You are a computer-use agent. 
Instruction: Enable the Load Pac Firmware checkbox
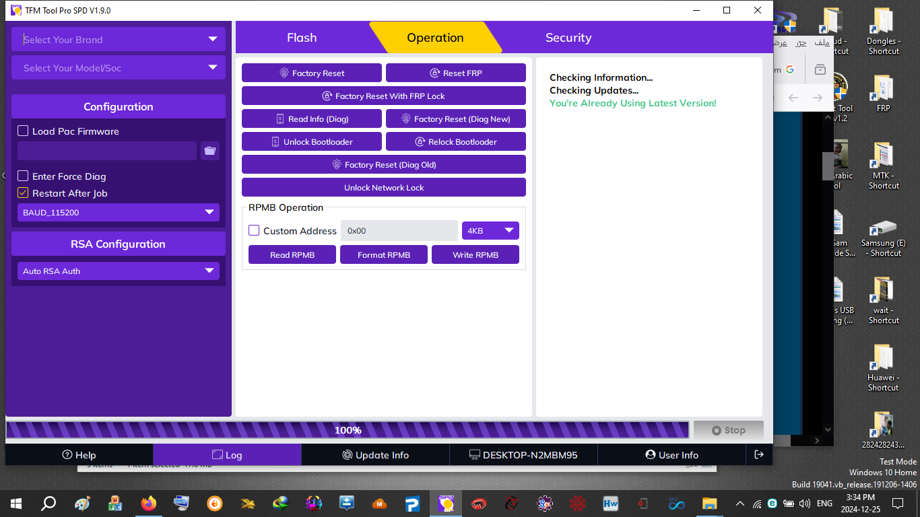22,131
